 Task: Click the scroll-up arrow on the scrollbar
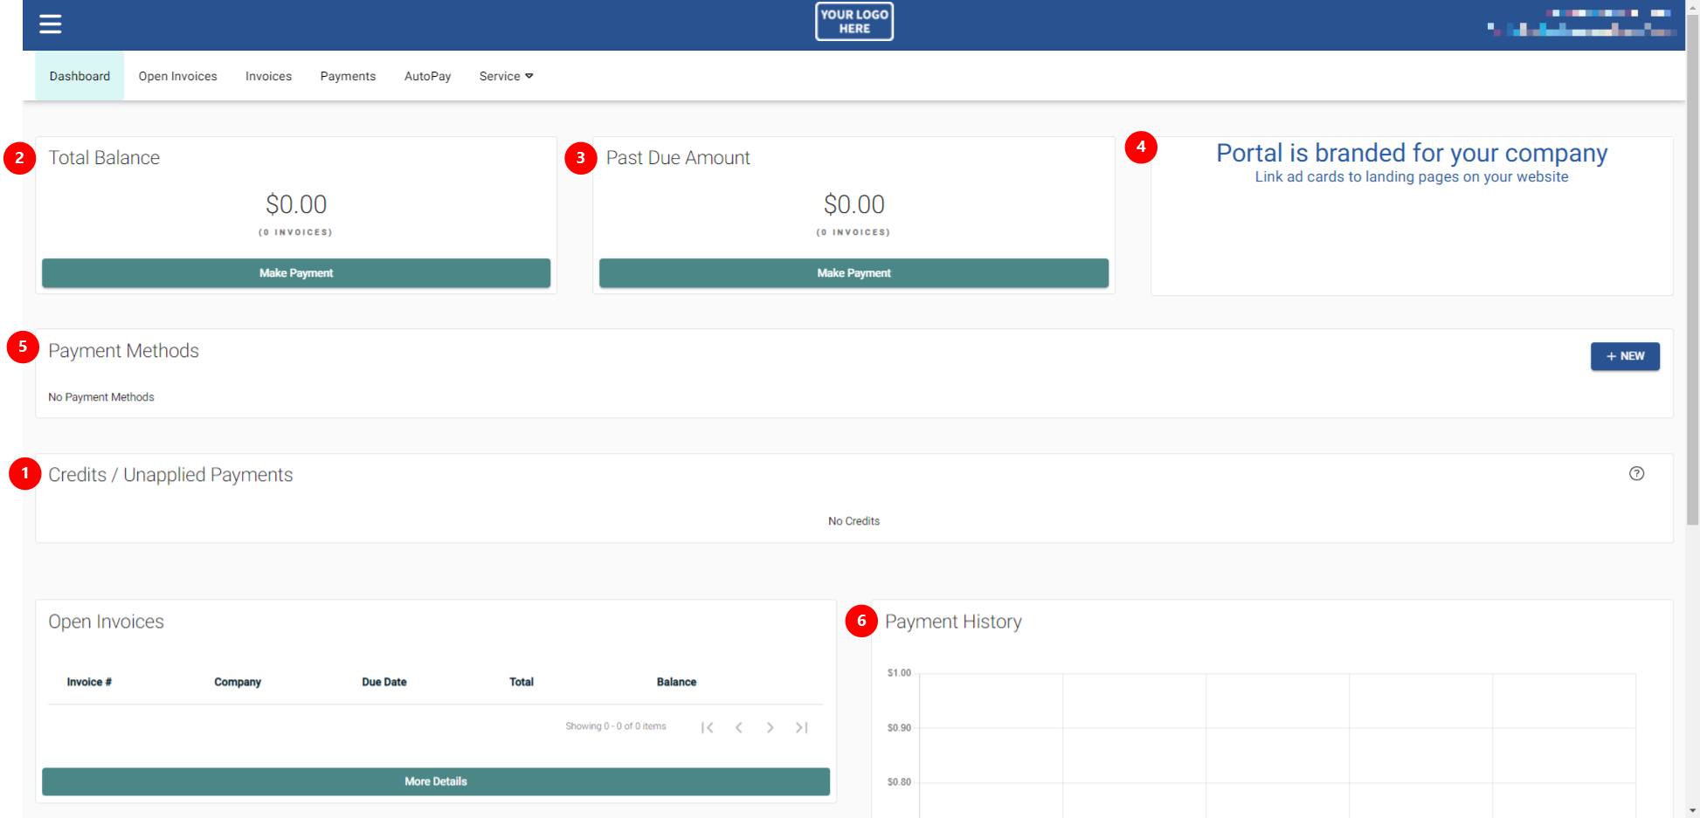(x=1692, y=6)
